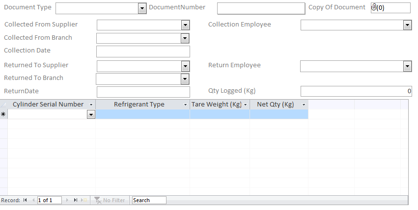Click the record Search box
The height and width of the screenshot is (210, 418).
click(149, 200)
